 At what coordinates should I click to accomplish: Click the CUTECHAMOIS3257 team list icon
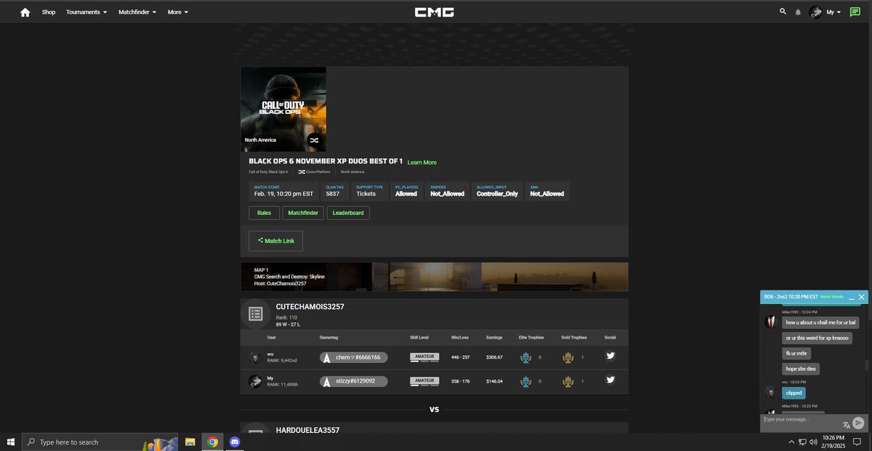point(255,314)
